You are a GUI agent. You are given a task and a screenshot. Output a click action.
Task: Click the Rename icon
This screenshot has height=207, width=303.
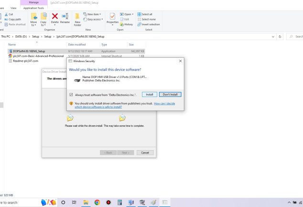pyautogui.click(x=65, y=16)
